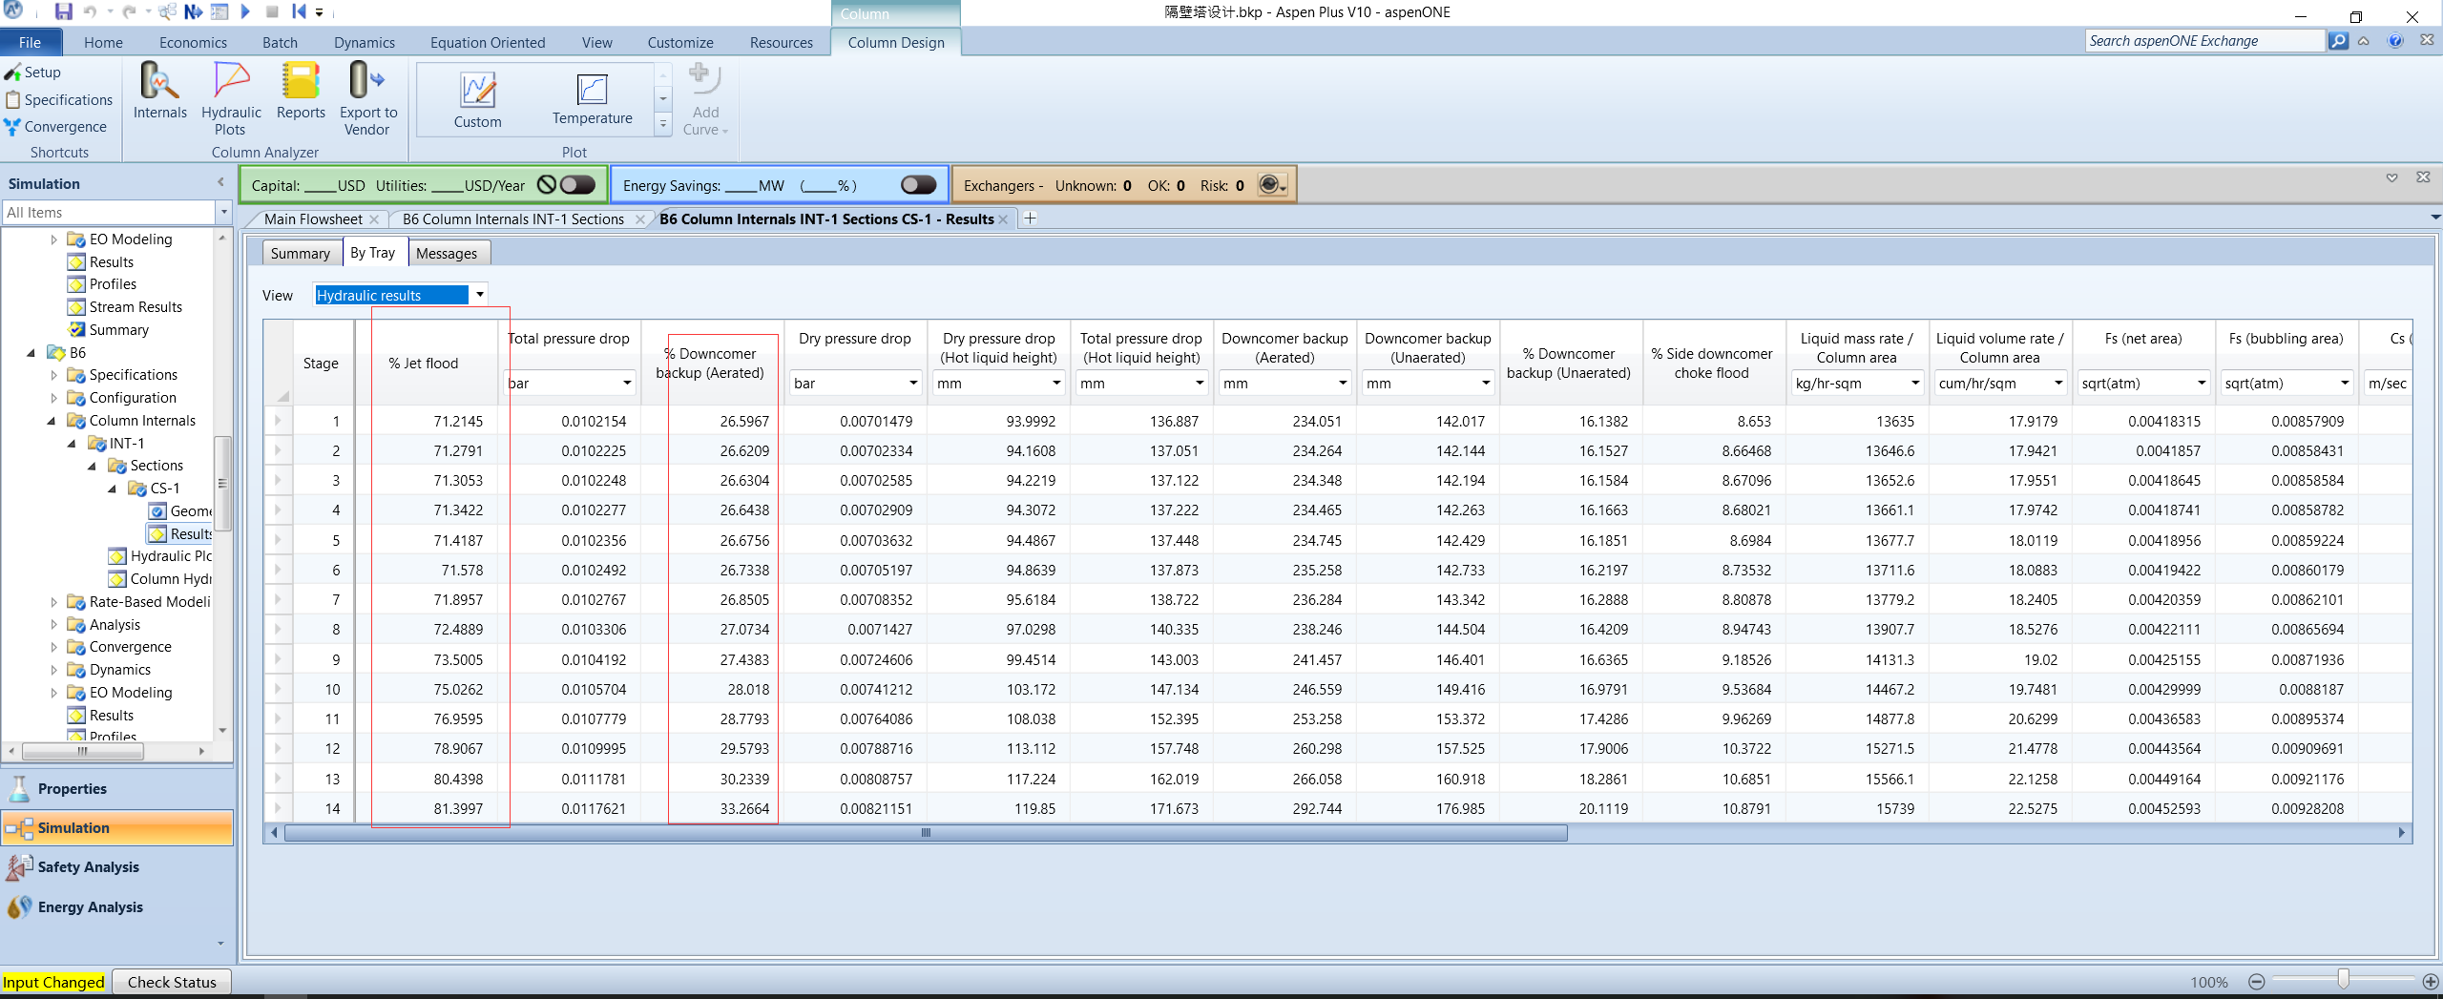The width and height of the screenshot is (2443, 999).
Task: Open Setup shortcut in the ribbon
Action: click(x=33, y=73)
